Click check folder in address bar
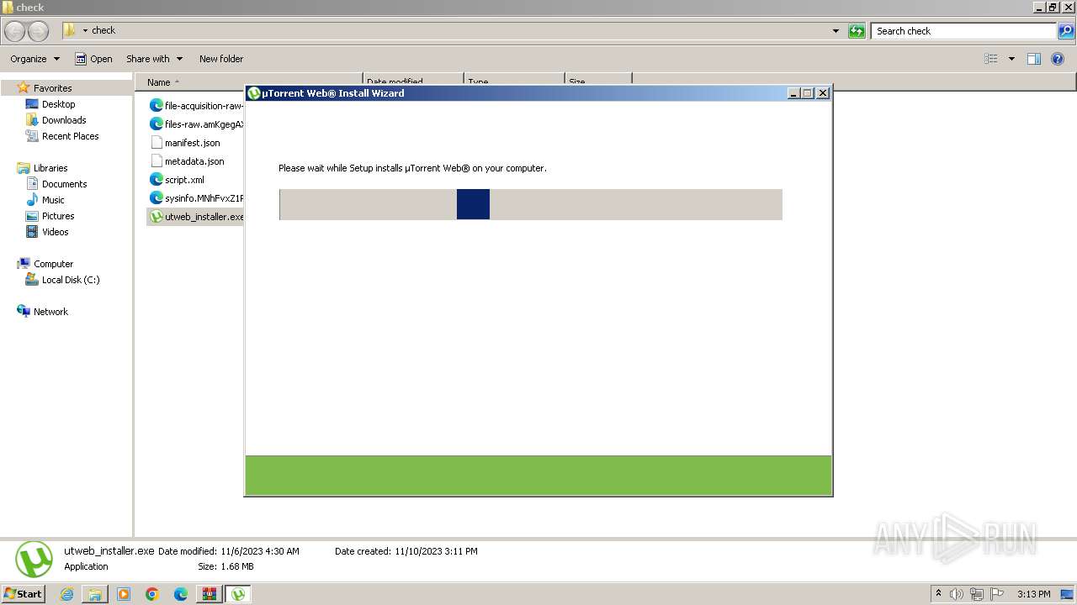Screen dimensions: 1077x605 pos(103,30)
